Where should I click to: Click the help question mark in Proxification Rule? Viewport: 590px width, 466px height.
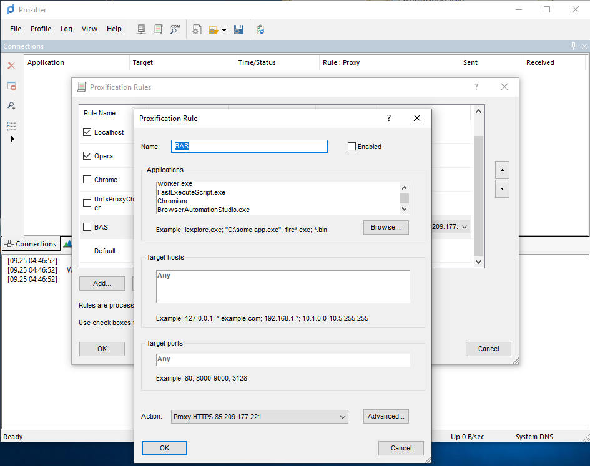coord(389,118)
